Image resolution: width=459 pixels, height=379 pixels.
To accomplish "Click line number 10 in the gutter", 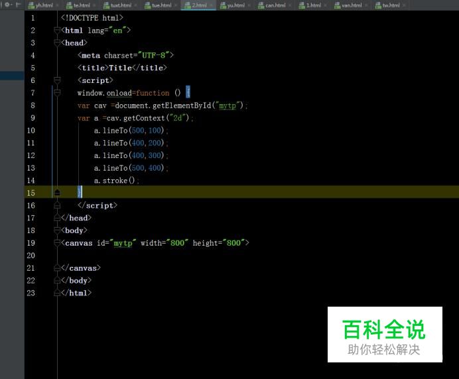I will 31,130.
